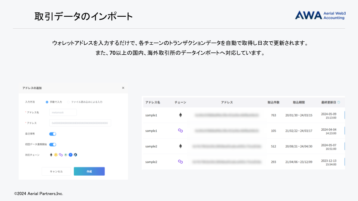The image size is (358, 201).
Task: Toggle the 初回データ連携開始 switch
Action: coord(53,144)
